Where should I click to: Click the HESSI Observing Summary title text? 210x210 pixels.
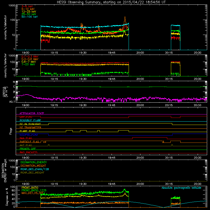pyautogui.click(x=111, y=2)
